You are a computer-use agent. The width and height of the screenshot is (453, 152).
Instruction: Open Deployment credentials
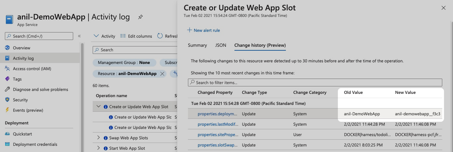[35, 144]
